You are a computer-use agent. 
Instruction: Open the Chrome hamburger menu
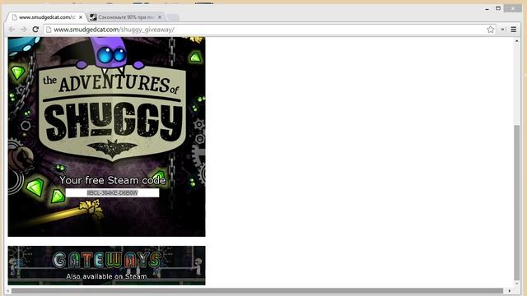coord(514,30)
